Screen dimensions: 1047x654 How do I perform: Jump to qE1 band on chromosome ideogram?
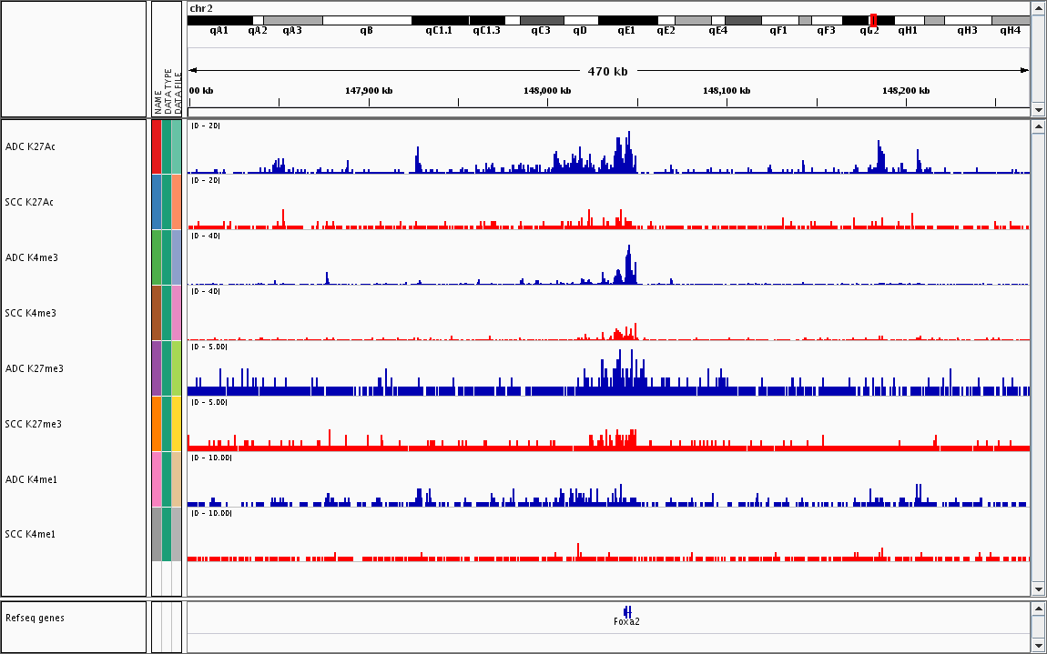point(626,20)
